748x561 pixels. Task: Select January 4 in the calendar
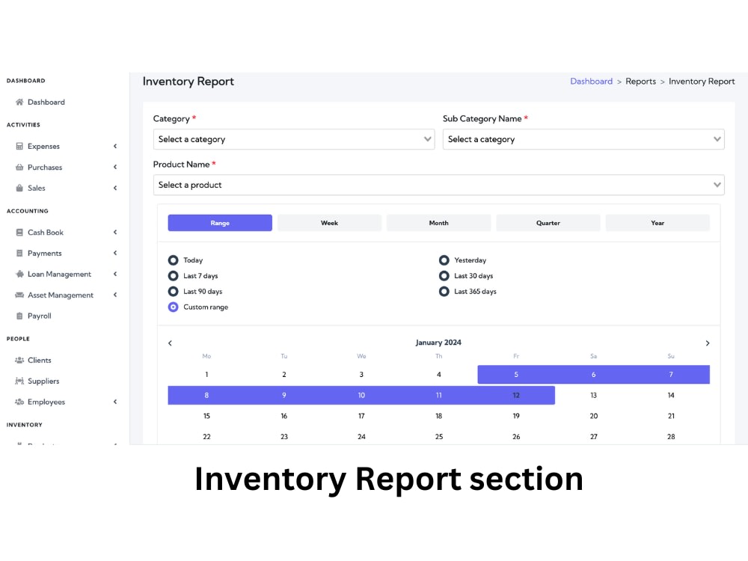pos(439,375)
